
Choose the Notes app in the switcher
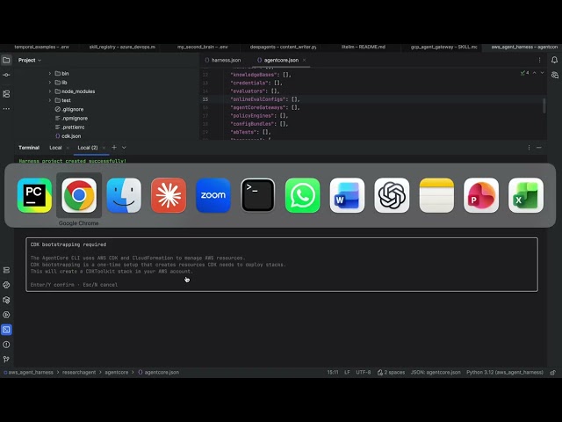[x=436, y=195]
